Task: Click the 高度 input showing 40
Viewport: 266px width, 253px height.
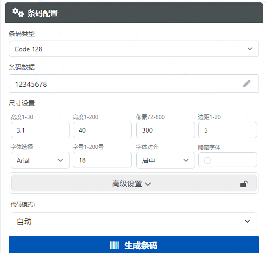Action: (102, 130)
